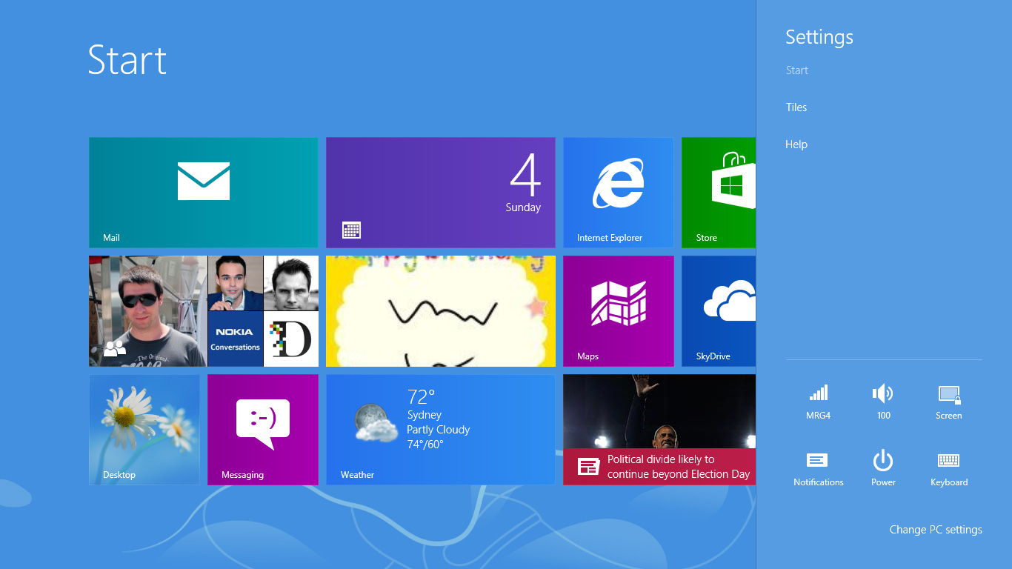
Task: Select Help in Settings pane
Action: click(x=796, y=144)
